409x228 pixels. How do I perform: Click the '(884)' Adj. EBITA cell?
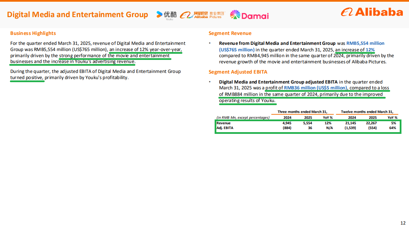pos(287,128)
